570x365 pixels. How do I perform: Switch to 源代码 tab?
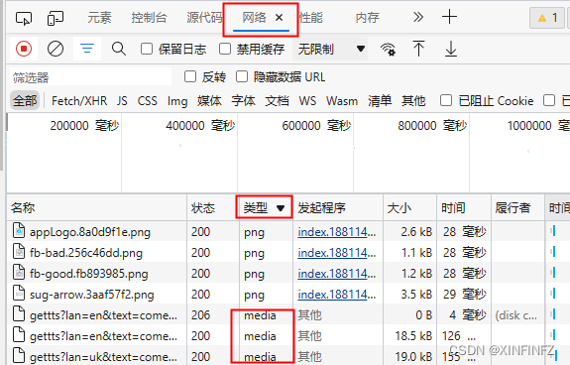[204, 18]
